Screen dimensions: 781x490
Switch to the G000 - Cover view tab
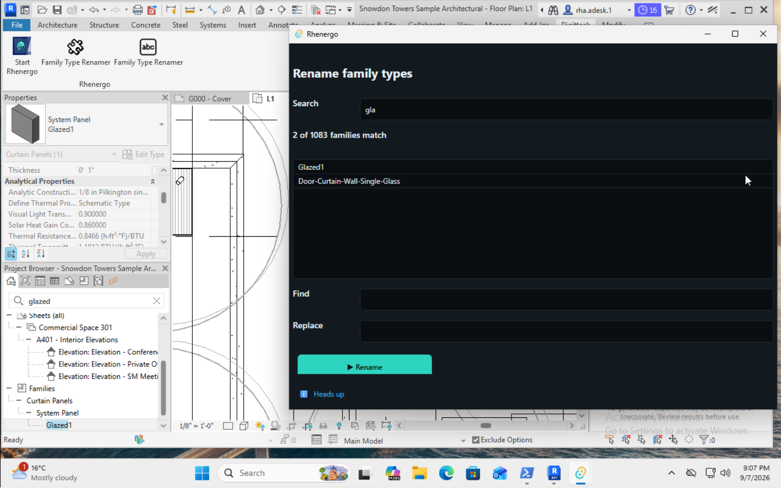click(x=210, y=99)
